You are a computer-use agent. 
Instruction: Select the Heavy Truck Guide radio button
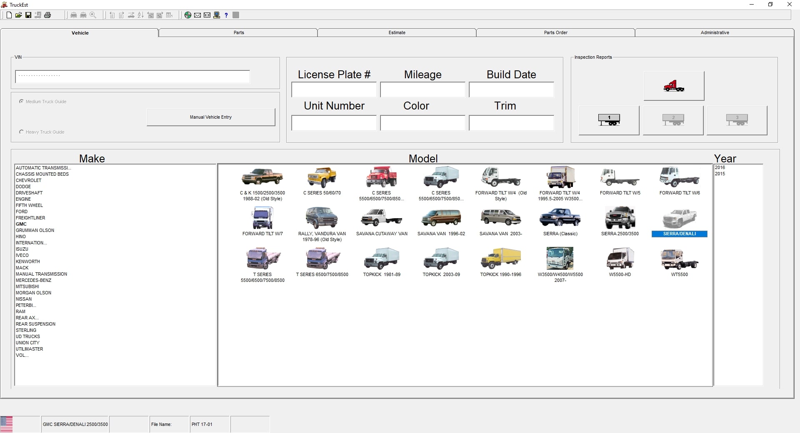tap(21, 132)
